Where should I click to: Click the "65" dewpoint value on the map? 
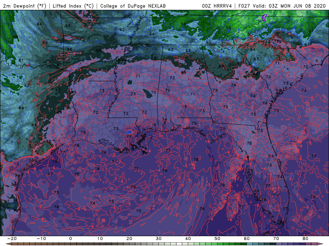tap(68, 25)
